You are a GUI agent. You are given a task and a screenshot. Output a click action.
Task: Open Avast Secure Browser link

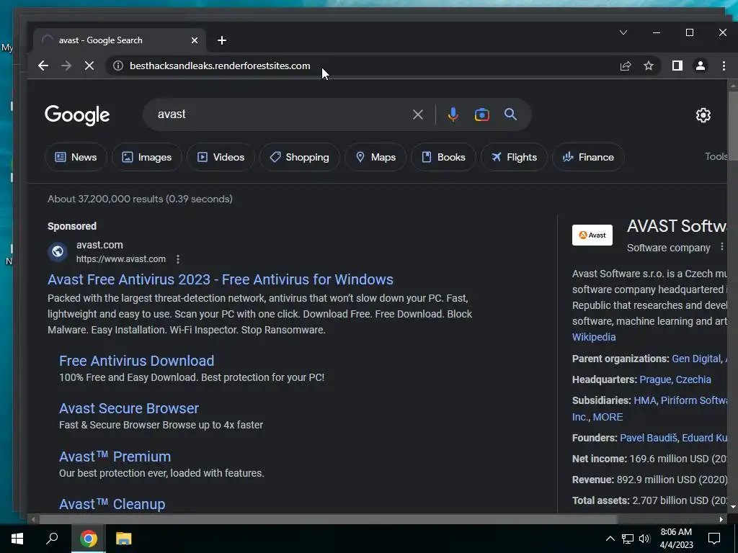(129, 408)
